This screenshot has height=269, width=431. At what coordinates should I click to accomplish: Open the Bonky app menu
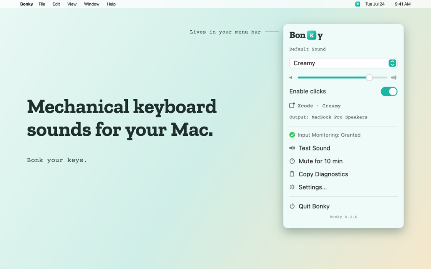point(27,4)
